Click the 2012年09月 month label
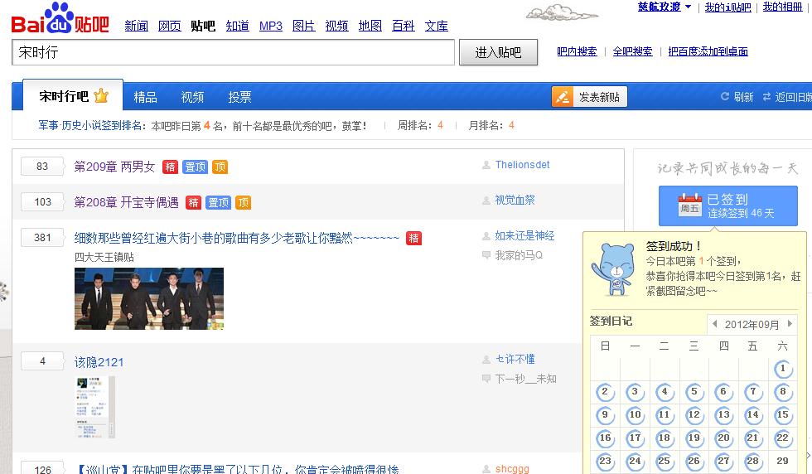This screenshot has height=474, width=812. (x=752, y=324)
